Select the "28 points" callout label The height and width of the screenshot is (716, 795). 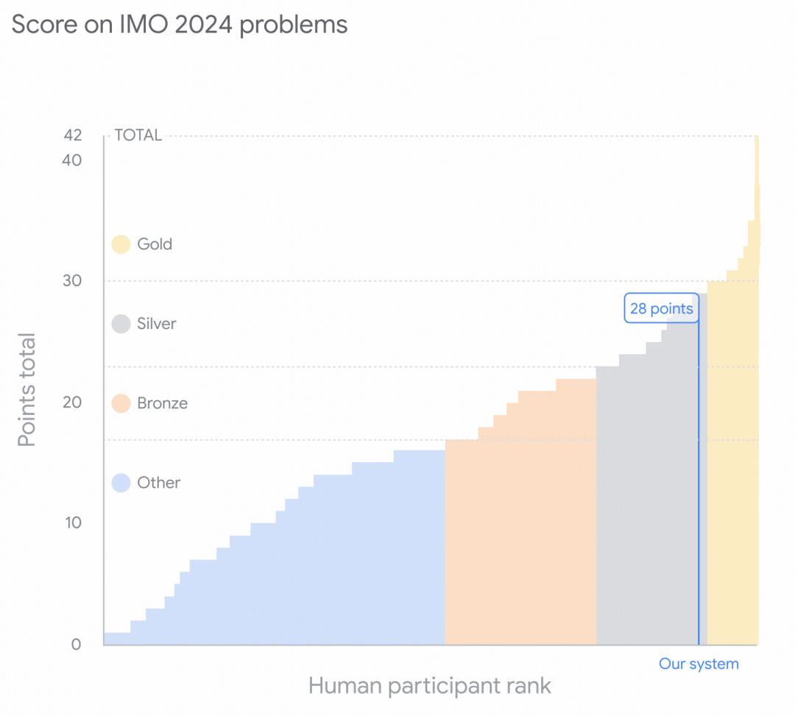tap(661, 308)
